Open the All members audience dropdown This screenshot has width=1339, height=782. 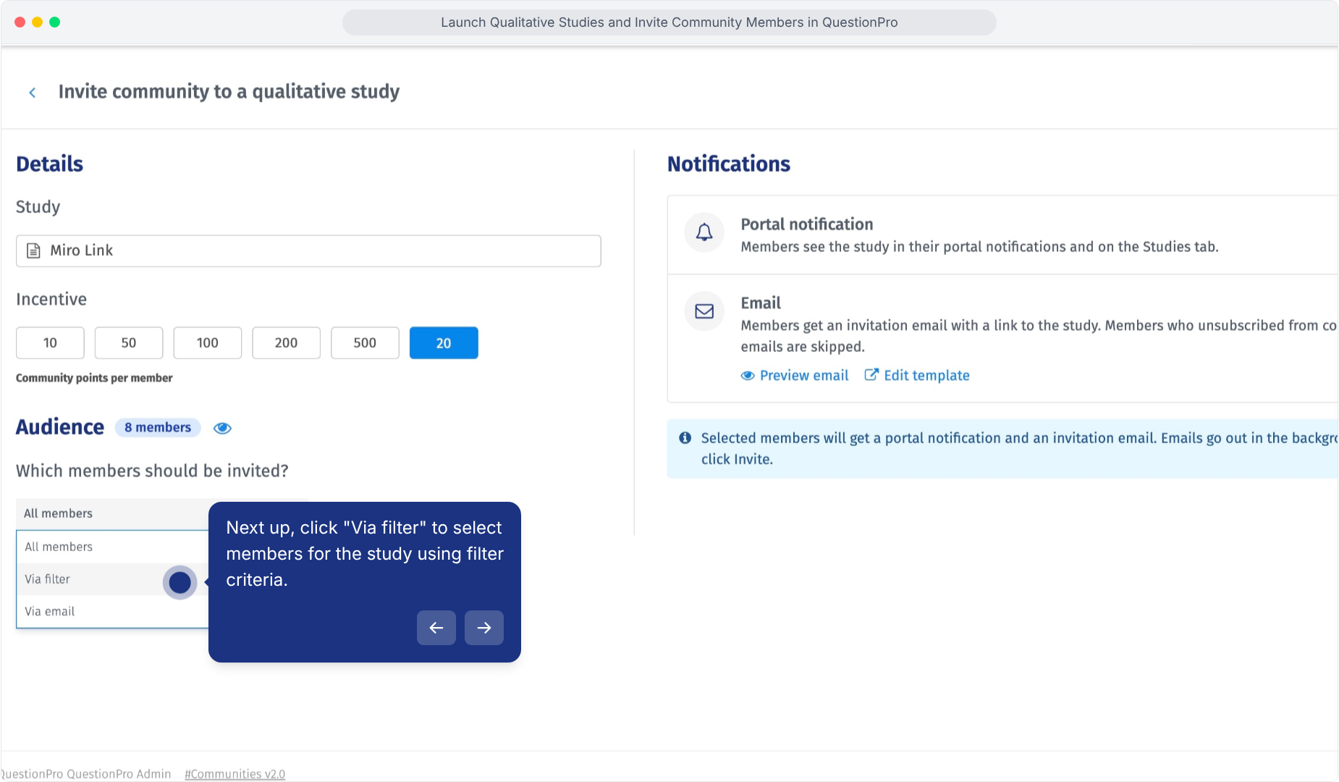click(x=112, y=513)
